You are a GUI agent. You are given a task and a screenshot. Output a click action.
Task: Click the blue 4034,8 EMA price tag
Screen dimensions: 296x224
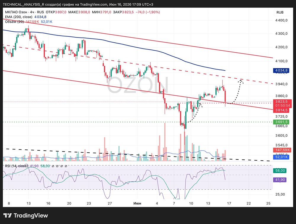click(281, 71)
